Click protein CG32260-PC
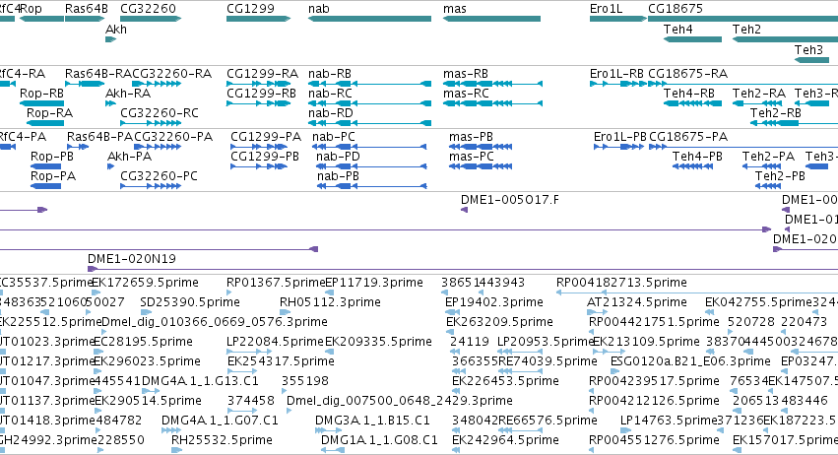Image resolution: width=838 pixels, height=455 pixels. (x=151, y=186)
